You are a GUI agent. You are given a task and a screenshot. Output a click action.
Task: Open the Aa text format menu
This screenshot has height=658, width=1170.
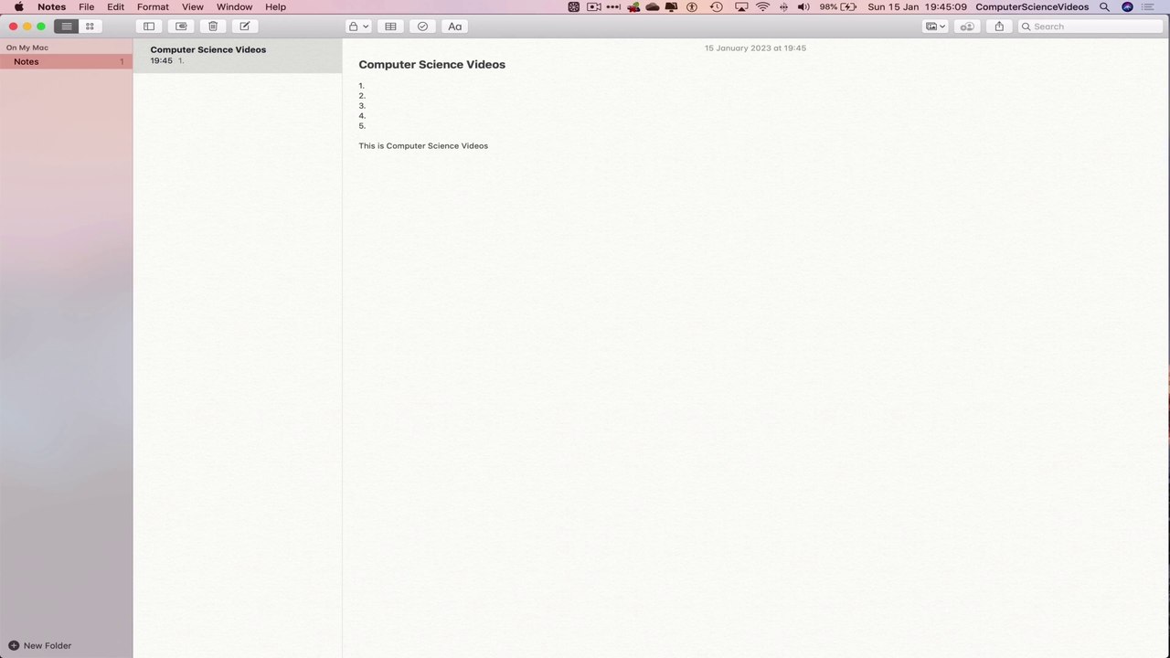454,27
